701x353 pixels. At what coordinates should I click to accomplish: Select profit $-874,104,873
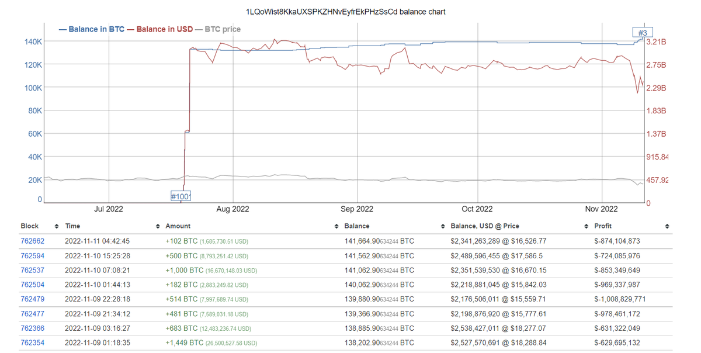tap(617, 241)
